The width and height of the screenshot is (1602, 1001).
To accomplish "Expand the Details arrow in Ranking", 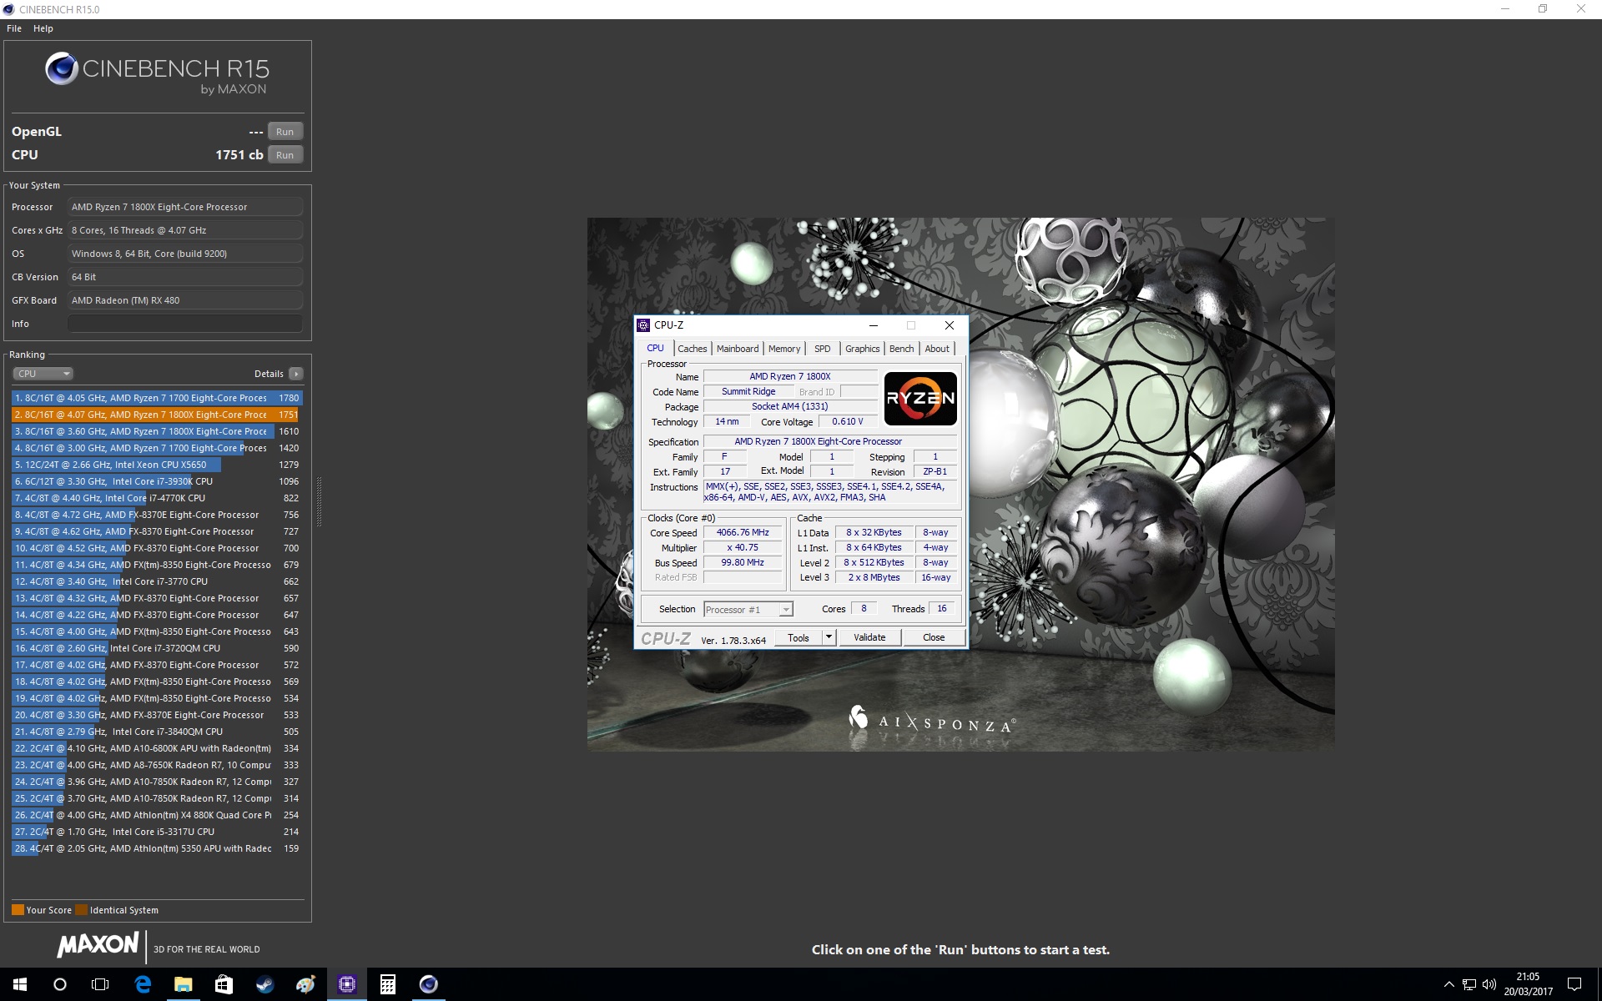I will [296, 374].
